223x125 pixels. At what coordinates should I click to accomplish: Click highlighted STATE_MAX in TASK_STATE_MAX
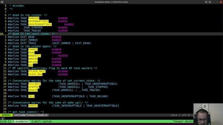35,74
